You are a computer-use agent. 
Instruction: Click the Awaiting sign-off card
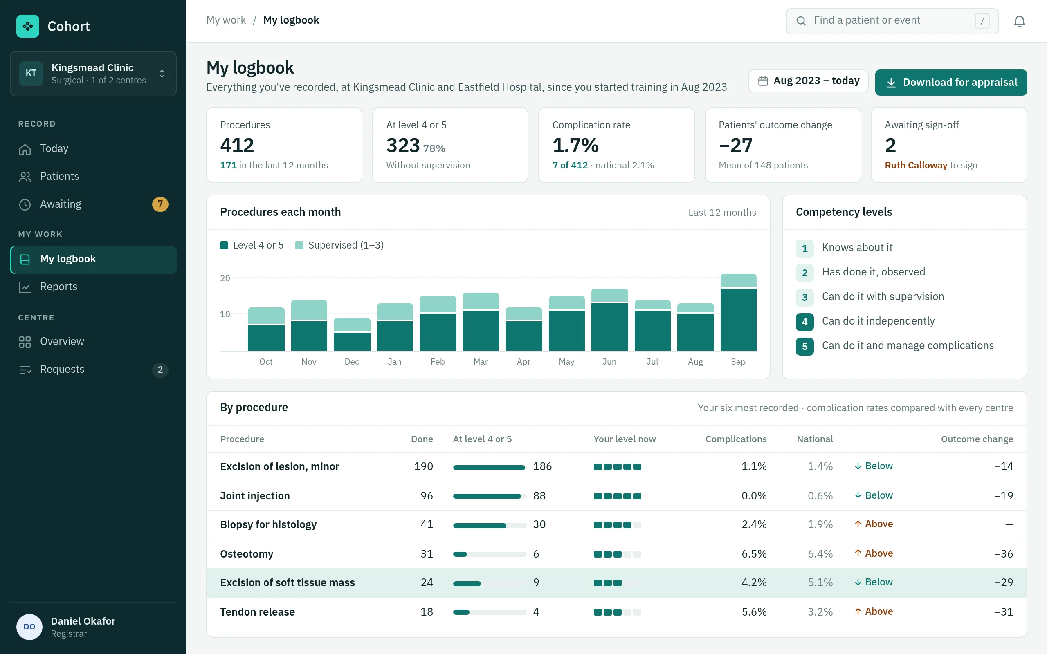click(x=949, y=146)
